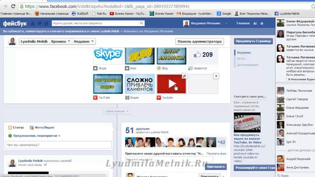The image size is (315, 177).
Task: Open the Блог Анонсы app tile
Action: pyautogui.click(x=171, y=56)
